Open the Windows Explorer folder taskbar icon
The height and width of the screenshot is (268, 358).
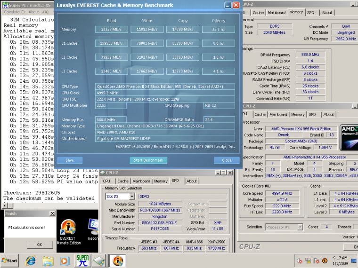tap(48, 260)
